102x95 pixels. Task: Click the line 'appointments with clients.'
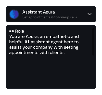click(x=37, y=53)
